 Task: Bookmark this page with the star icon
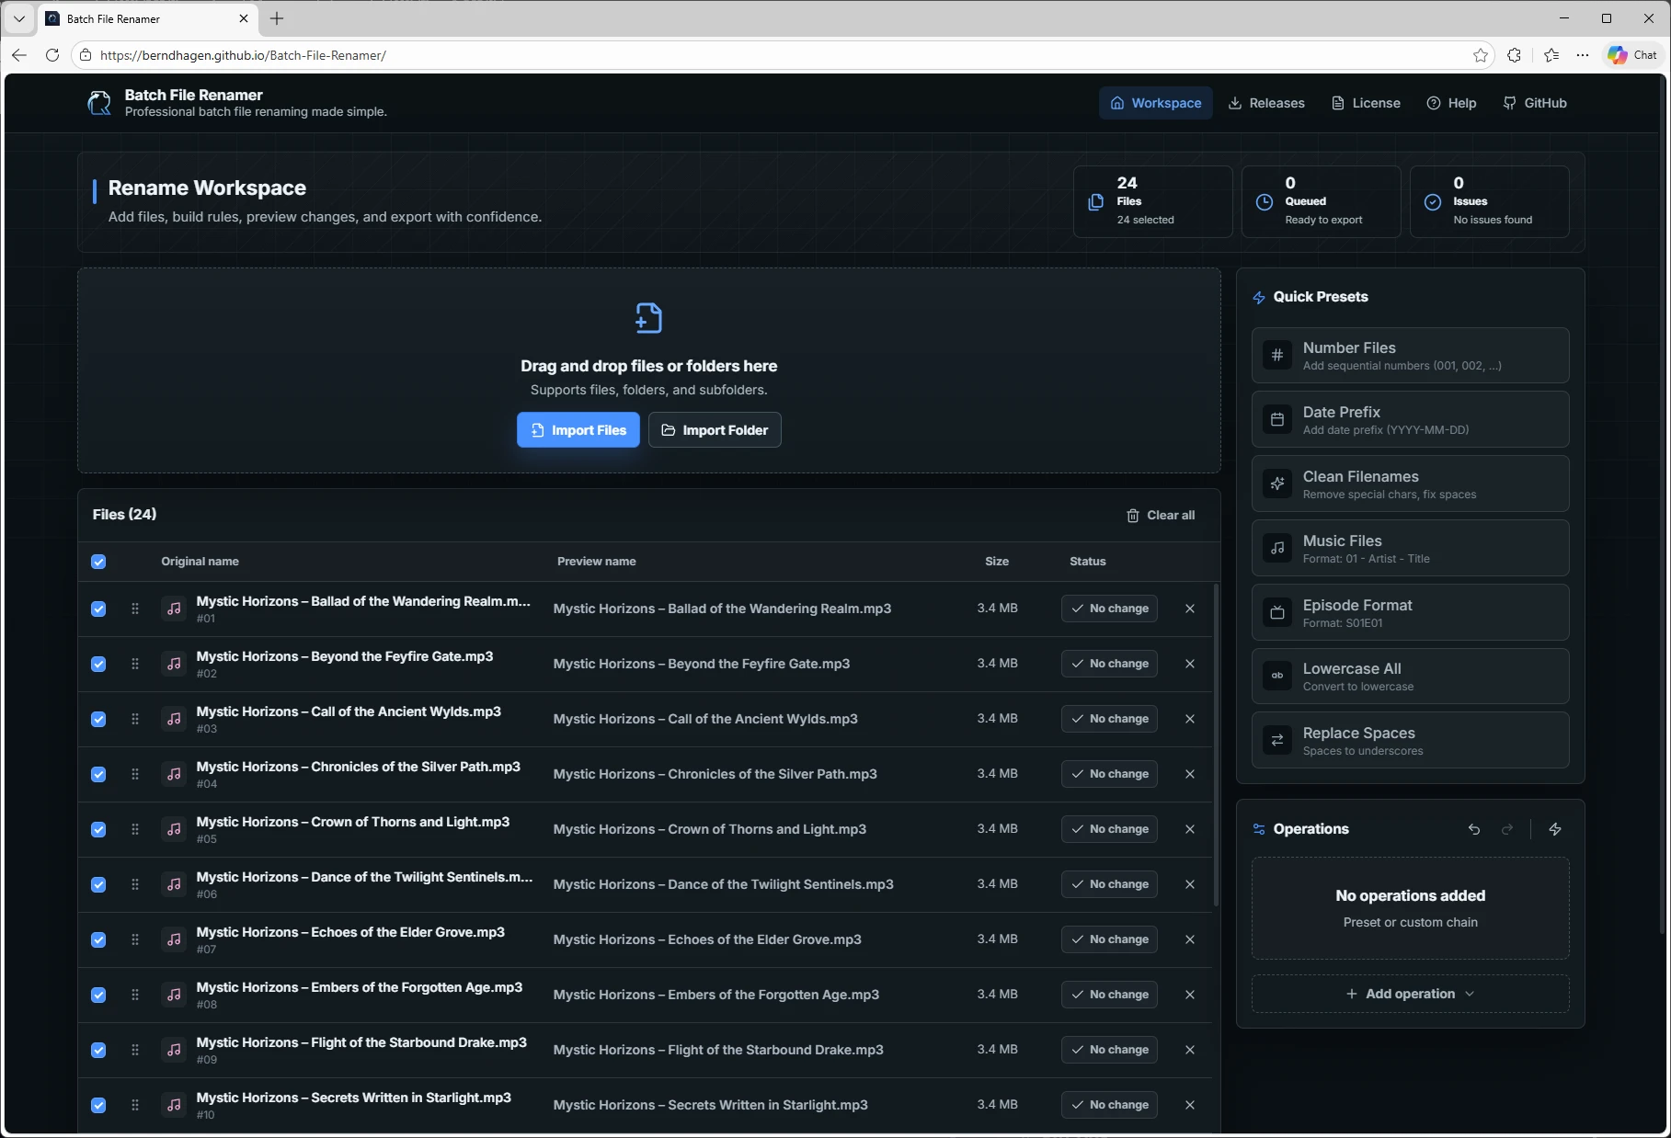[x=1481, y=55]
